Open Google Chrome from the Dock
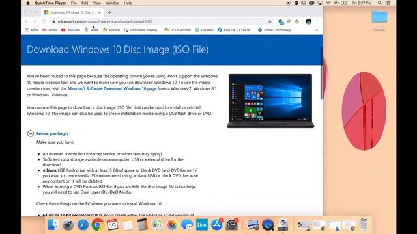This screenshot has width=417, height=234. click(x=98, y=225)
